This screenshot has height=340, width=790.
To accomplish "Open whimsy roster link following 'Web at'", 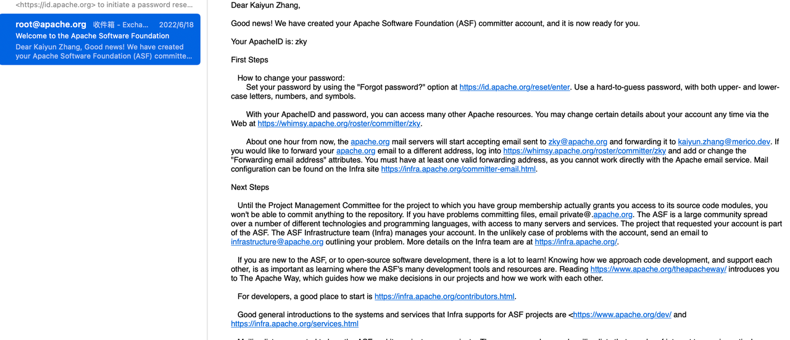I will point(339,123).
